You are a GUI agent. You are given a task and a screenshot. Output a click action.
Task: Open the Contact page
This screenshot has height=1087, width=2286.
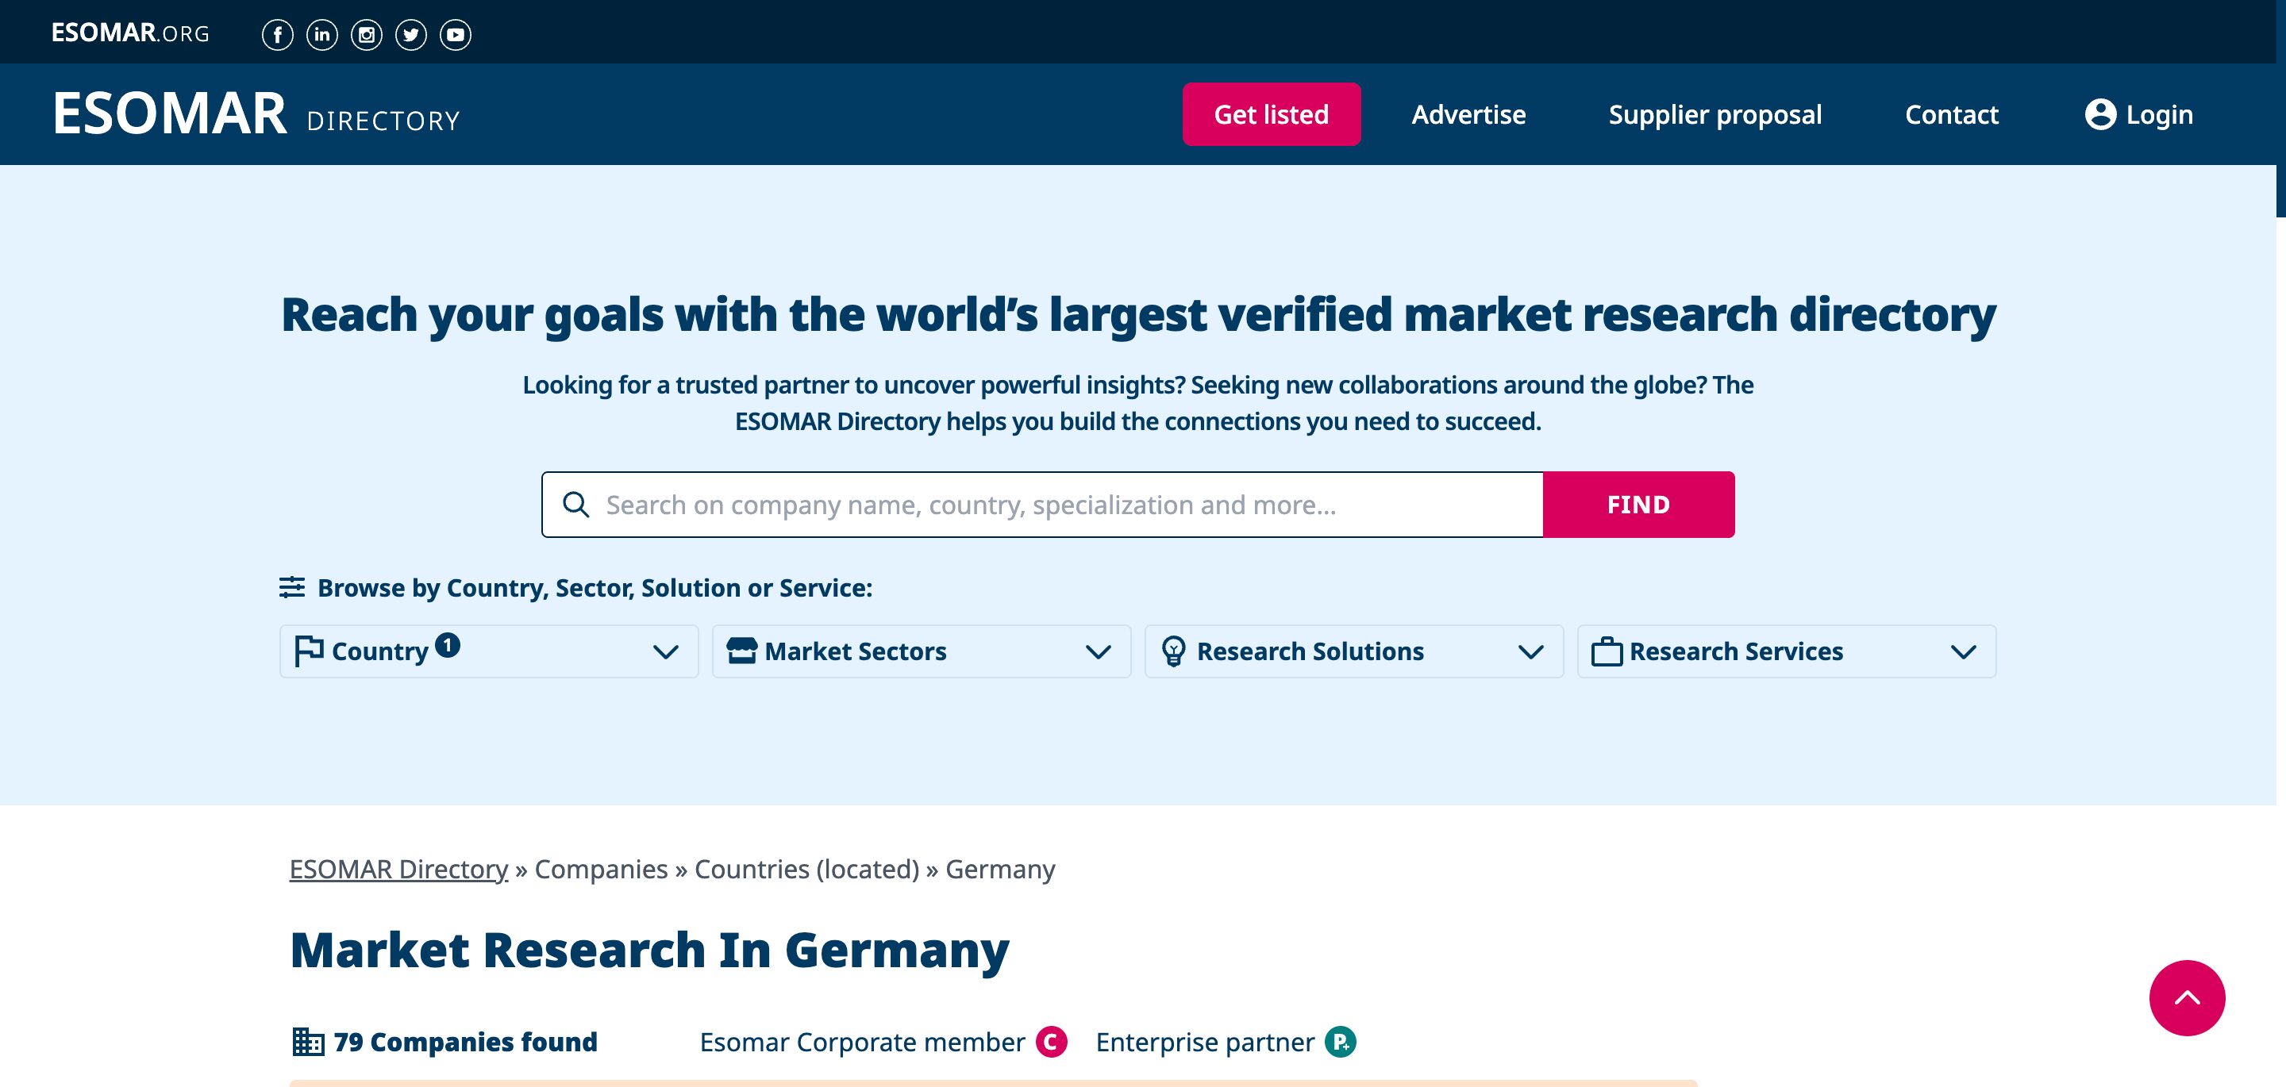[1952, 114]
